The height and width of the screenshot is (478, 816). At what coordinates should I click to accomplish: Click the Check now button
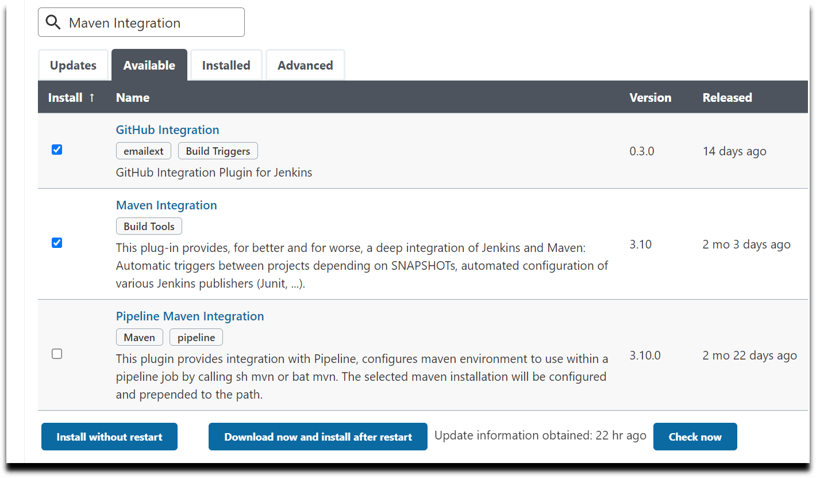coord(695,437)
